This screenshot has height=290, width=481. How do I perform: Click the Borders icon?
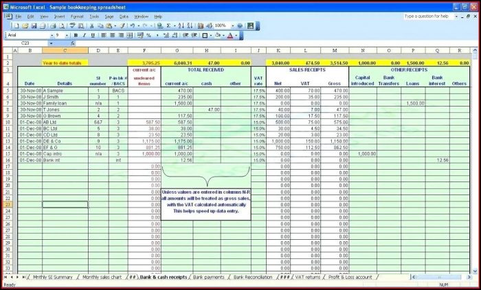[205, 36]
